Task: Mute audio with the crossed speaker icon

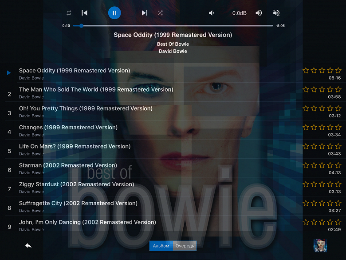Action: pyautogui.click(x=276, y=13)
